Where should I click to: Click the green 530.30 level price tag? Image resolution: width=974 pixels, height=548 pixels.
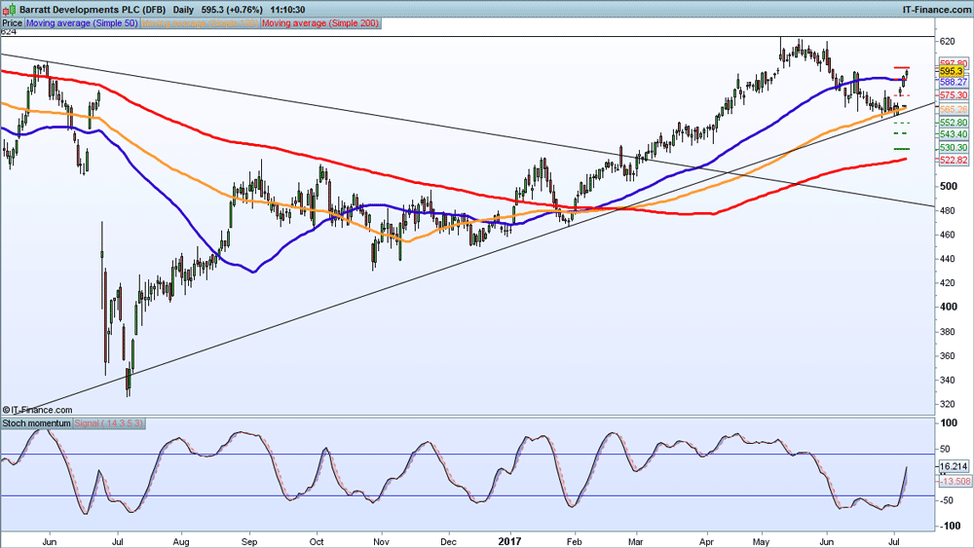[953, 148]
